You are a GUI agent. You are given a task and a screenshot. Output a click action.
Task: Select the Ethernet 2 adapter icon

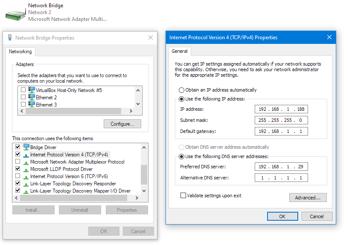click(32, 98)
